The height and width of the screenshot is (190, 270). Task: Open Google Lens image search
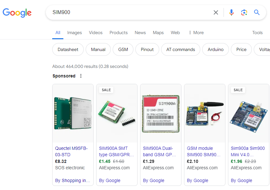244,12
